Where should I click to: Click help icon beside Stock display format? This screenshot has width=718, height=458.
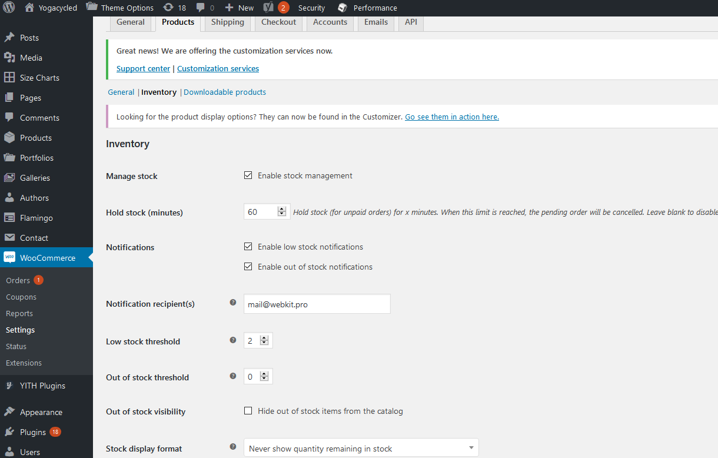(233, 447)
